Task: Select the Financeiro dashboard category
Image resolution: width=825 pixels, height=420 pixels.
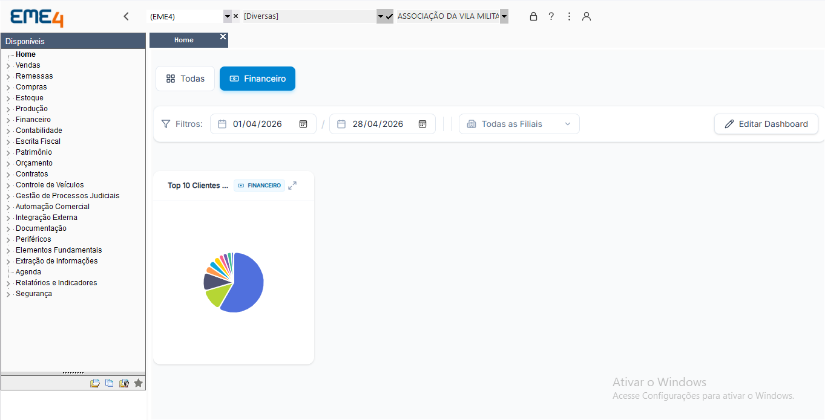Action: point(257,79)
